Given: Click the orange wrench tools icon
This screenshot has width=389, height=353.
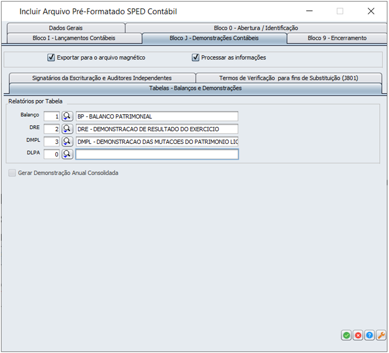Looking at the screenshot, I should 381,335.
